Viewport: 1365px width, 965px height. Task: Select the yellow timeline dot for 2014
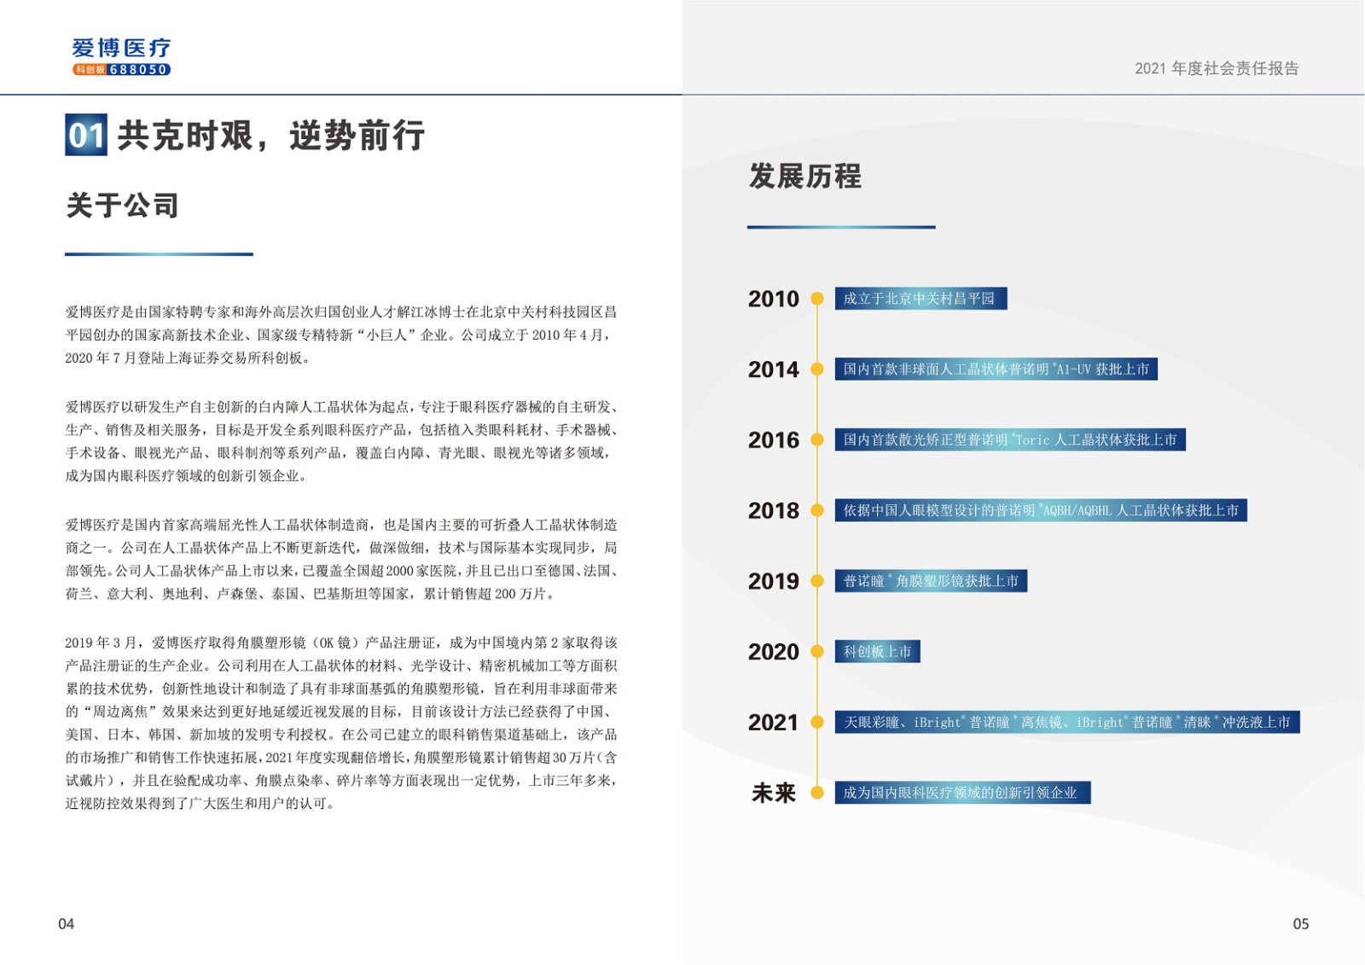click(x=816, y=369)
